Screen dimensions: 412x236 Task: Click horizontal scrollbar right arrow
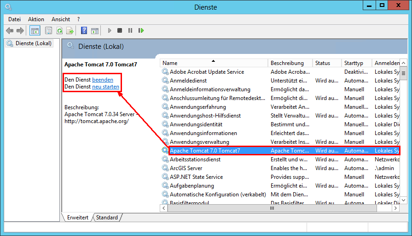pyautogui.click(x=396, y=208)
